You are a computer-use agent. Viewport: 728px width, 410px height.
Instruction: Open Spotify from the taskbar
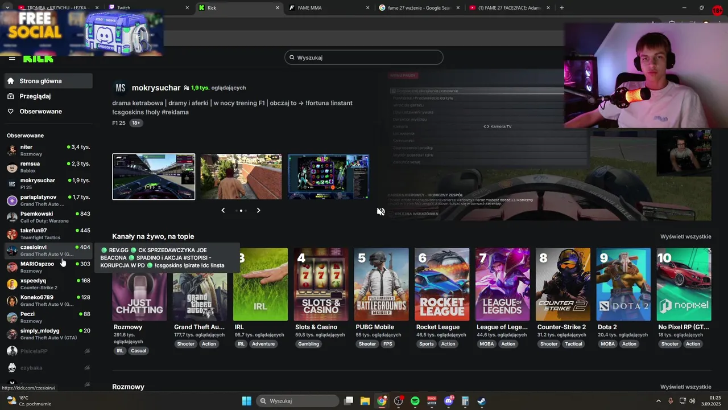click(x=415, y=401)
